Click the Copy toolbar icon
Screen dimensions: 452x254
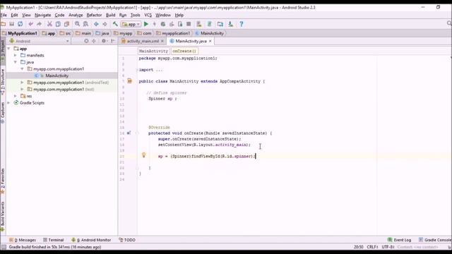58,24
